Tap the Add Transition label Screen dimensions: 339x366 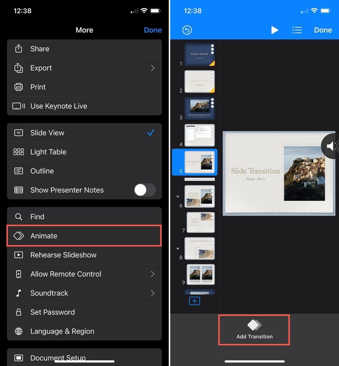point(254,337)
